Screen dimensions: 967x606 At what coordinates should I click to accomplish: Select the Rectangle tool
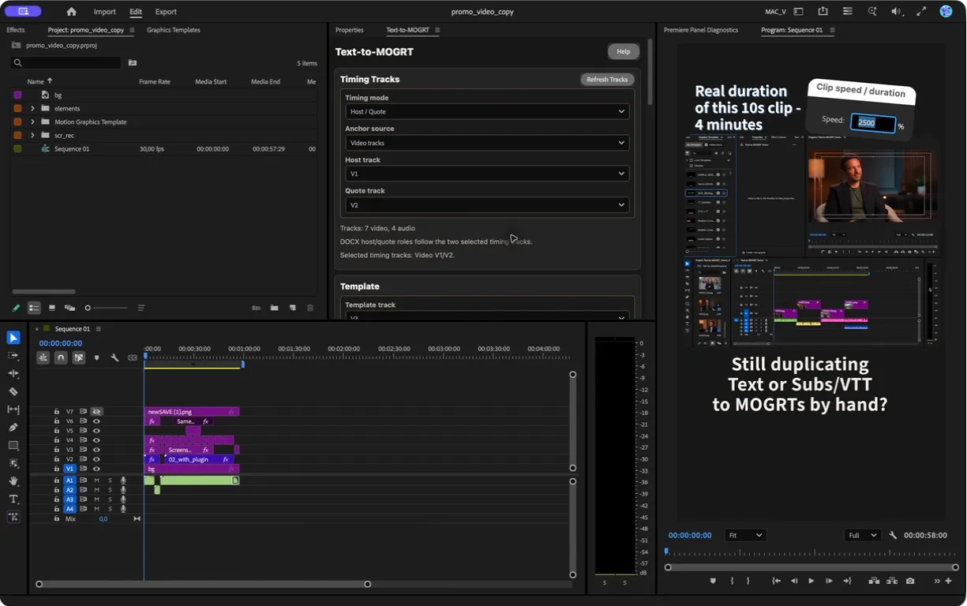[13, 445]
